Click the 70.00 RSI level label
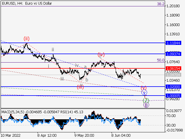This screenshot has height=139, width=185. (171, 116)
